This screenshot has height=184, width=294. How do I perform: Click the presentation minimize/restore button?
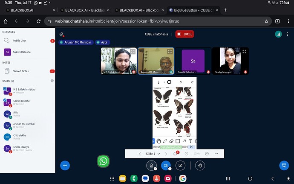(x=284, y=165)
